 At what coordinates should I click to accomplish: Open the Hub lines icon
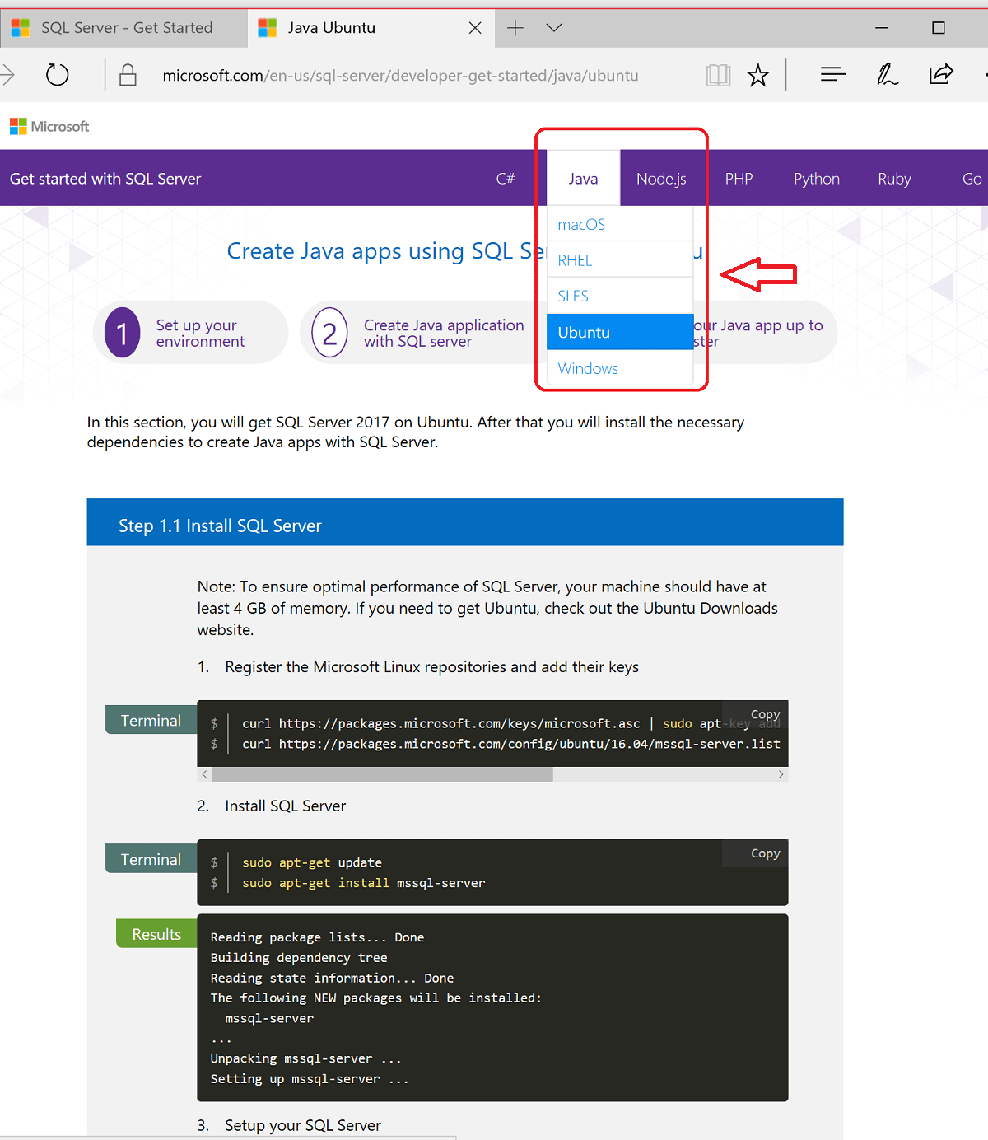point(833,75)
